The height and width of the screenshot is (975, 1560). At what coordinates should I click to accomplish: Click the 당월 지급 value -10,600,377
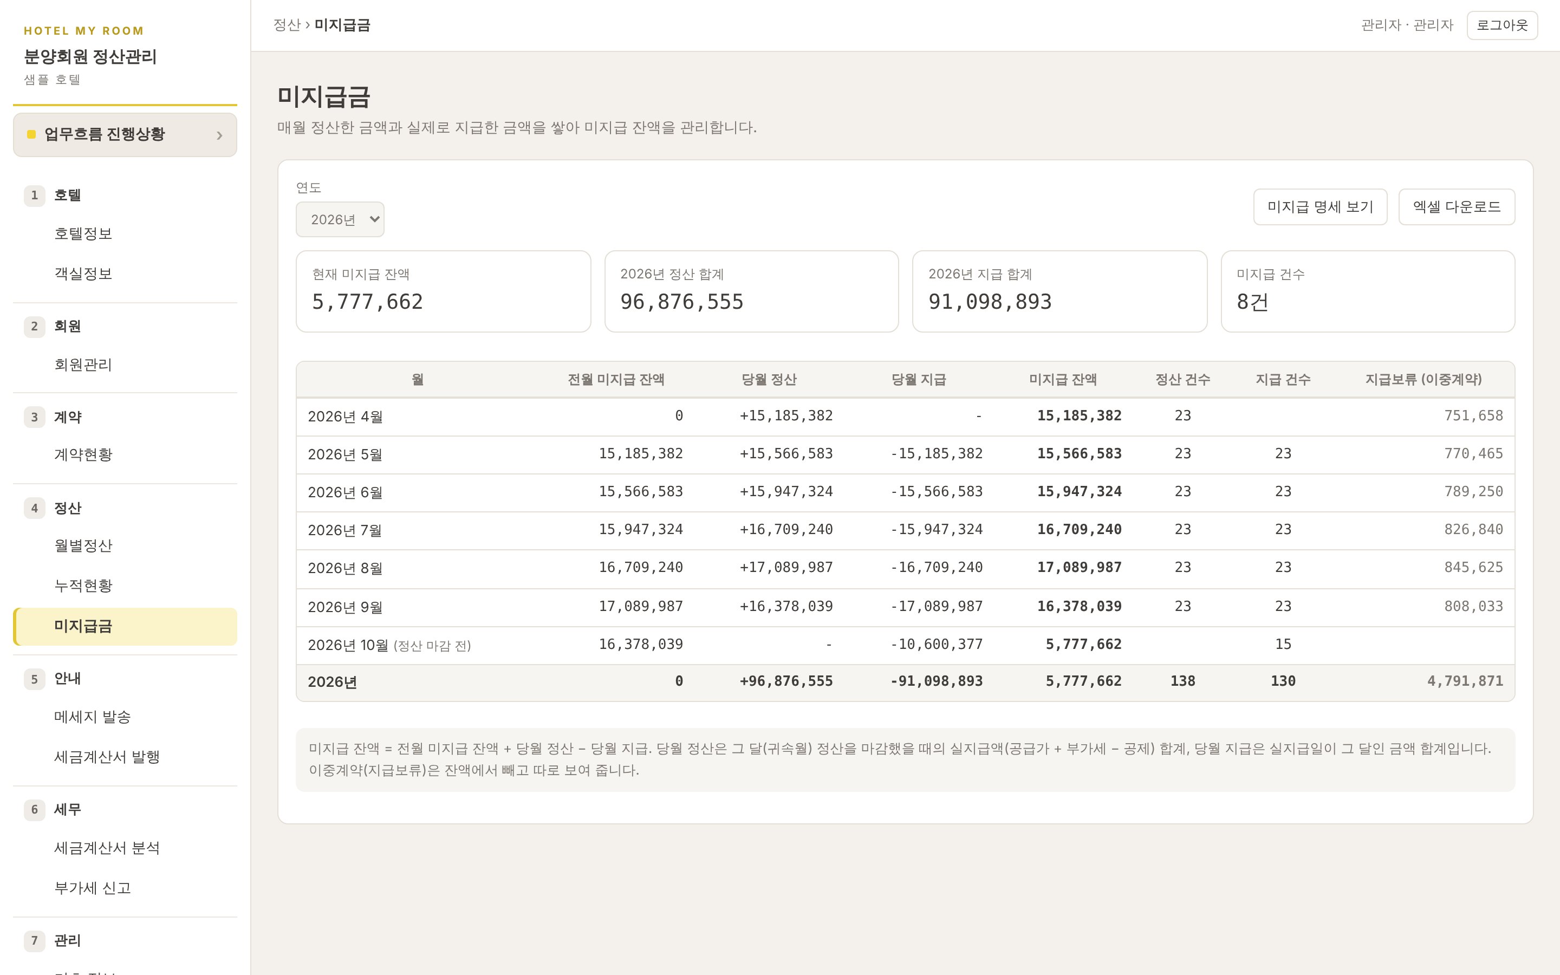coord(936,644)
